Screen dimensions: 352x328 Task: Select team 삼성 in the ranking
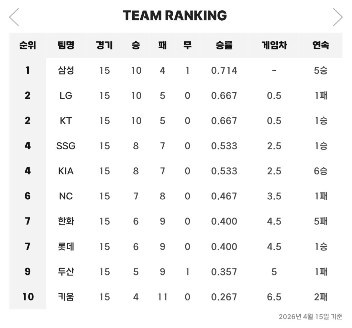pyautogui.click(x=66, y=70)
